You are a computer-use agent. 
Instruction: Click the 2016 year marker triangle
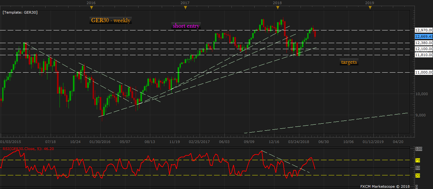point(91,8)
